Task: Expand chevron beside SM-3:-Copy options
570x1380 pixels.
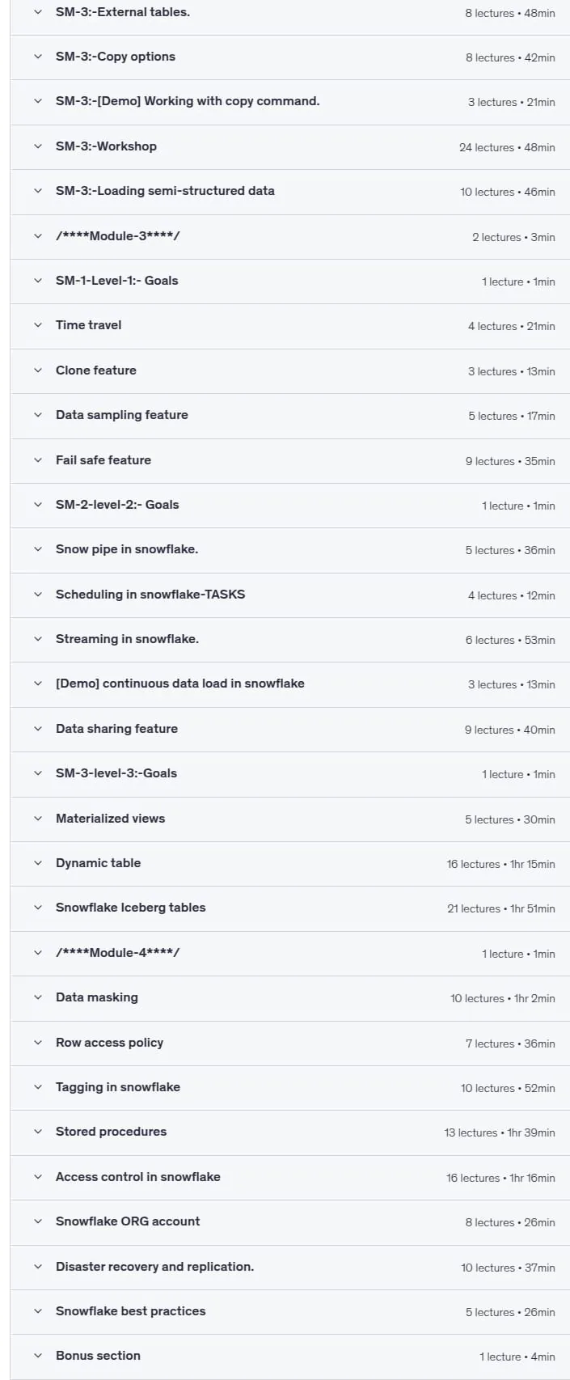Action: click(38, 57)
